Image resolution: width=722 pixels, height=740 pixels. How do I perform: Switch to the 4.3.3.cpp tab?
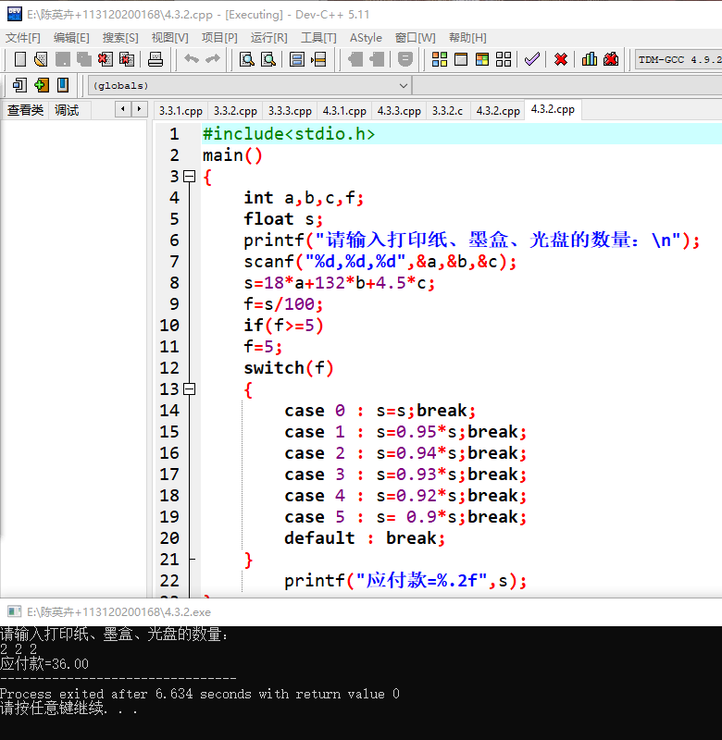(x=399, y=111)
